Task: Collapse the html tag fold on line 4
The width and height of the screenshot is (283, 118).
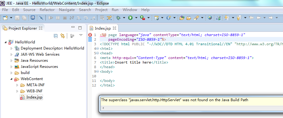Action: coord(98,49)
